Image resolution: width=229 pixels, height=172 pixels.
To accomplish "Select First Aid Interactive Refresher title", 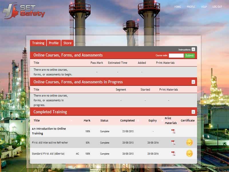I will point(50,142).
